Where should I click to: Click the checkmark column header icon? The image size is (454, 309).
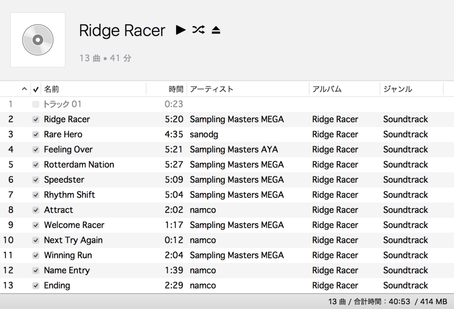[x=35, y=89]
